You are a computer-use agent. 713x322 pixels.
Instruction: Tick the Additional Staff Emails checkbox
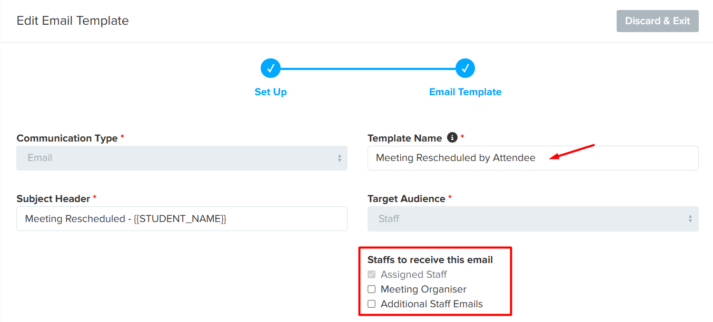(x=372, y=304)
